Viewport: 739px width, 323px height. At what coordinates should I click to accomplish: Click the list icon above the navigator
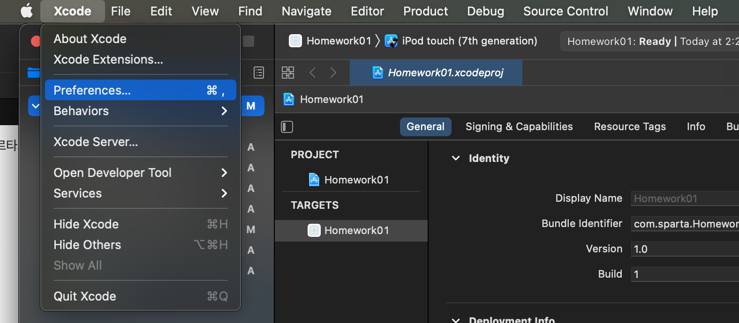coord(259,73)
